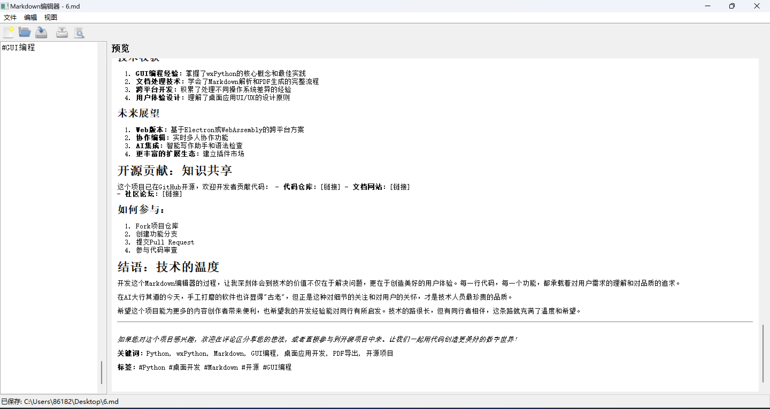Click the [链接] next to 代码仓库
The image size is (770, 409).
[x=330, y=186]
